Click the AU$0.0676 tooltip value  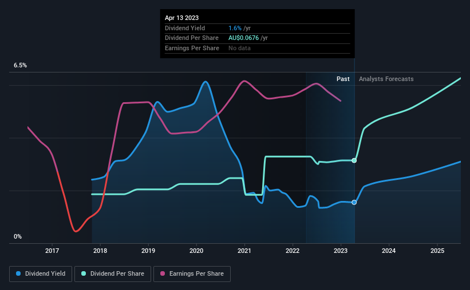tap(243, 38)
